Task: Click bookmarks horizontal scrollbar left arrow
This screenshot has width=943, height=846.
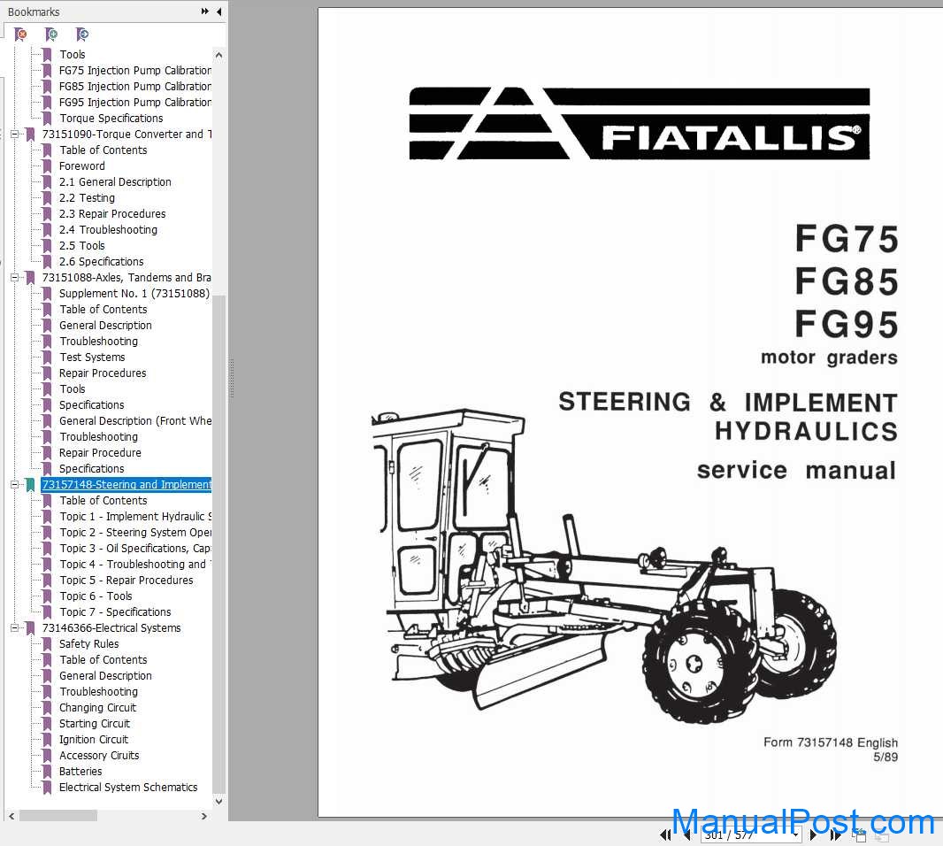Action: click(x=11, y=816)
